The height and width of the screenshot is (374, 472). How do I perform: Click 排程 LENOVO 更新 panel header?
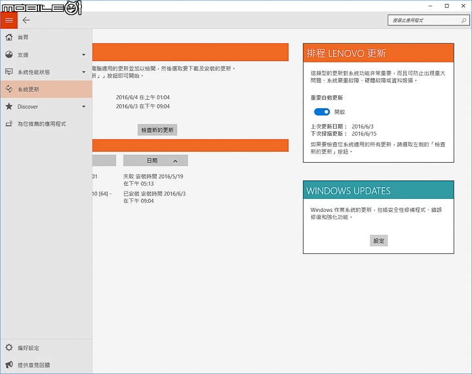point(378,53)
